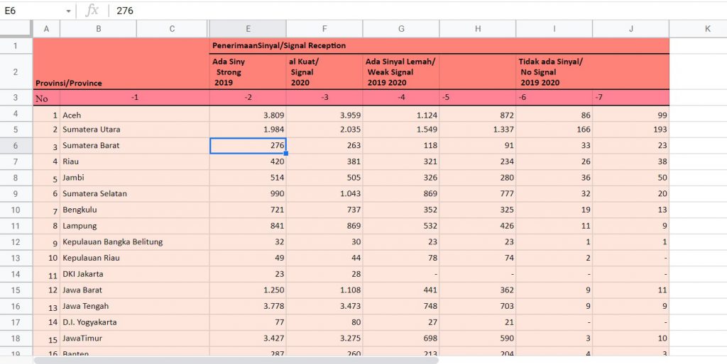Click Sumatera Selatan's 1.043 cell

324,193
